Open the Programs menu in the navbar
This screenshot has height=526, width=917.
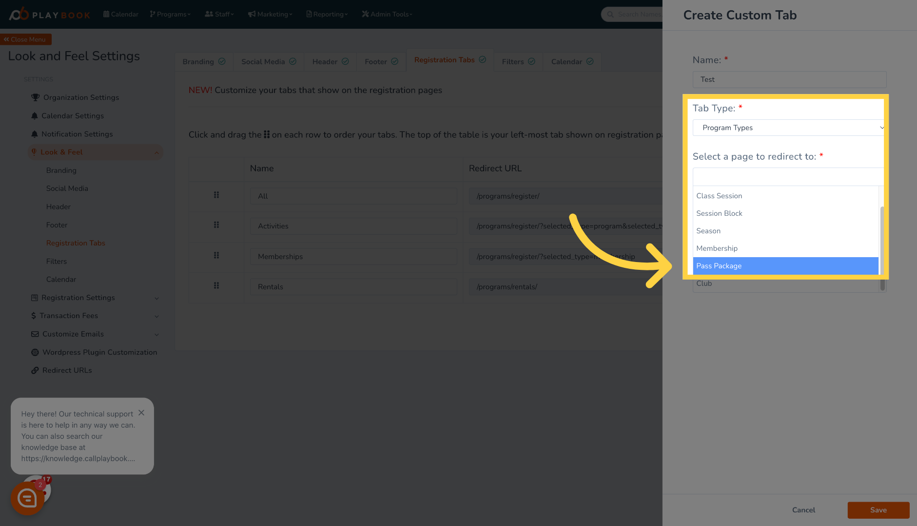(x=169, y=14)
